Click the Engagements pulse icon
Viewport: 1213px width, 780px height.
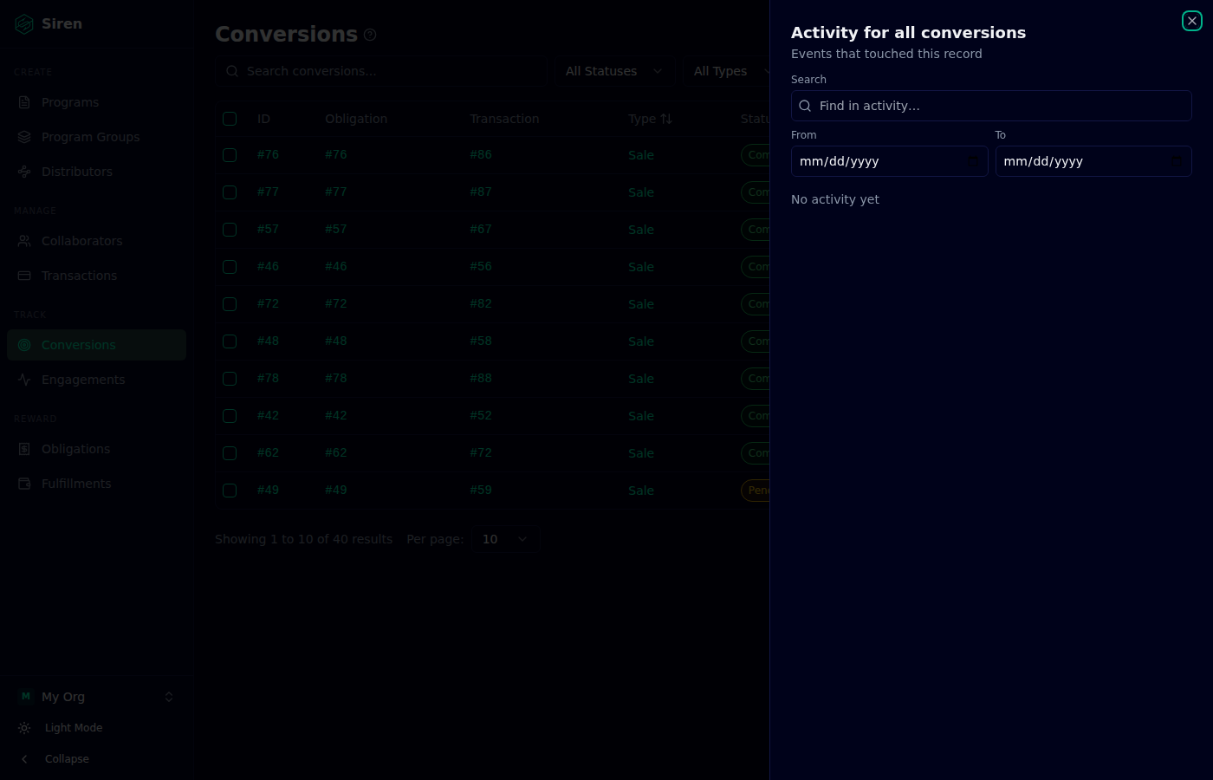[24, 380]
